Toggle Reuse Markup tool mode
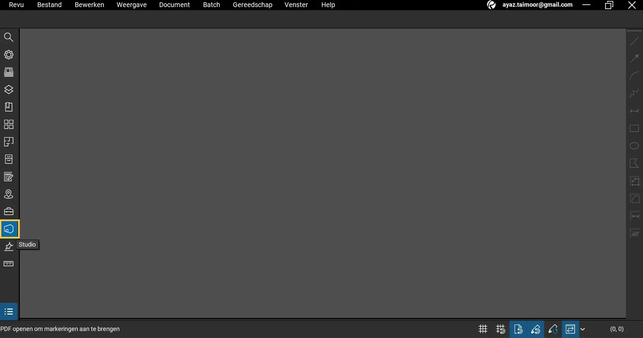 point(553,329)
